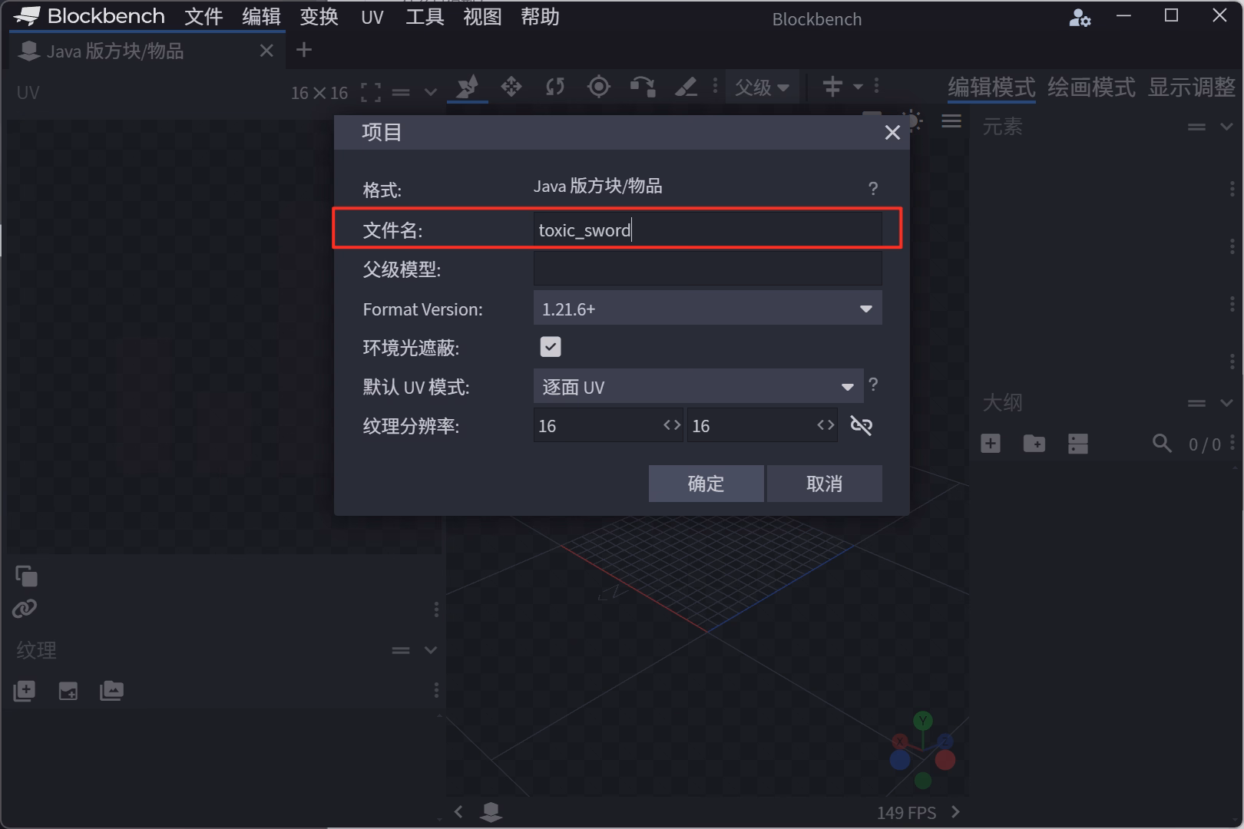Screen dimensions: 1244x829
Task: Create new texture icon in texture panel
Action: (68, 691)
